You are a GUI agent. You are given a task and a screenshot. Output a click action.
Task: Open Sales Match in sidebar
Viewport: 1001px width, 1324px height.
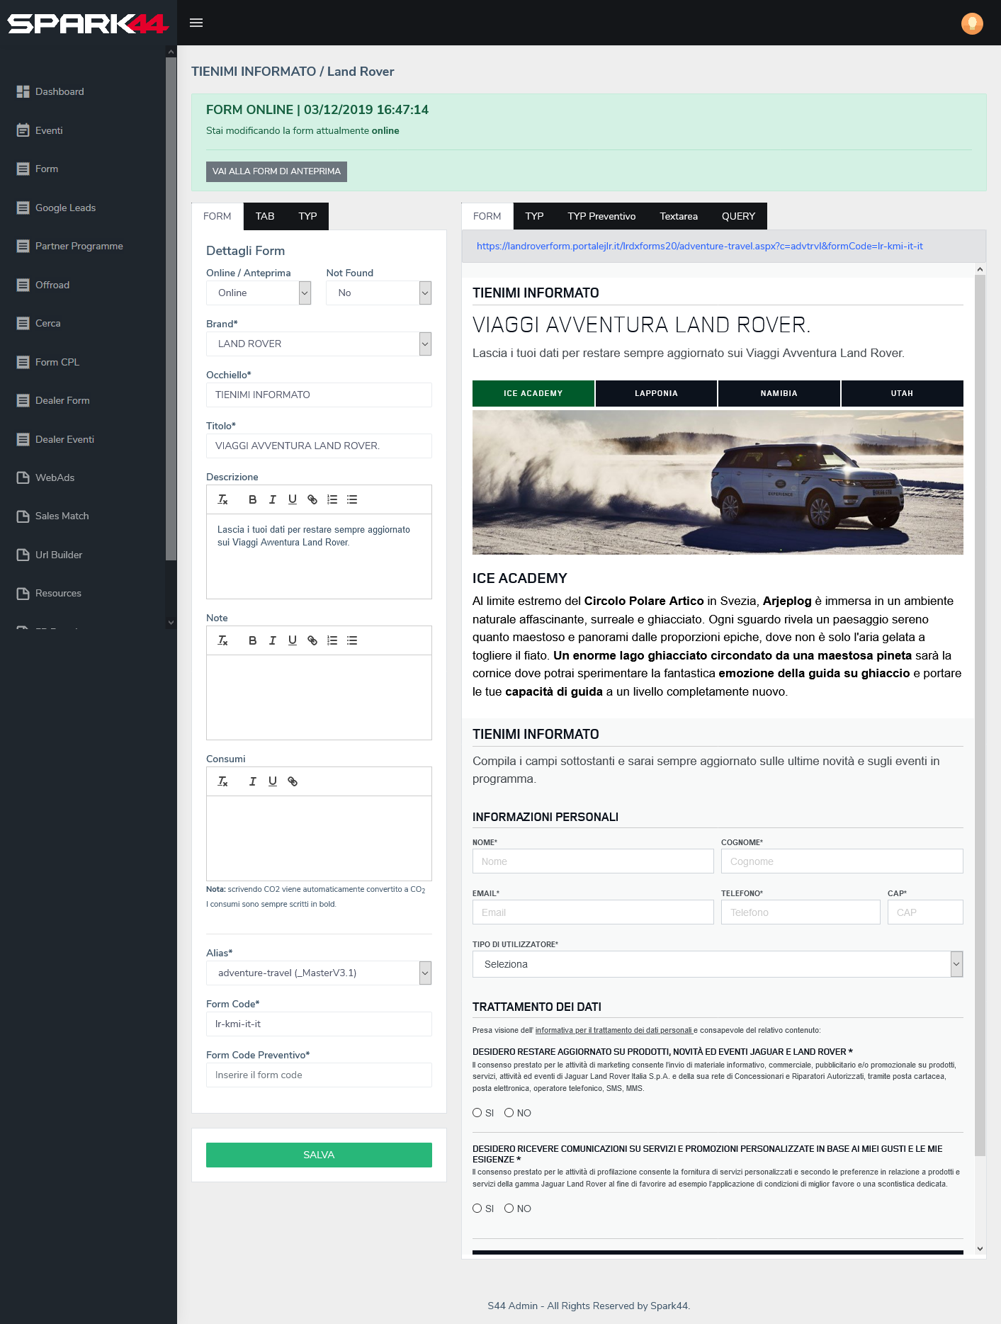point(62,516)
